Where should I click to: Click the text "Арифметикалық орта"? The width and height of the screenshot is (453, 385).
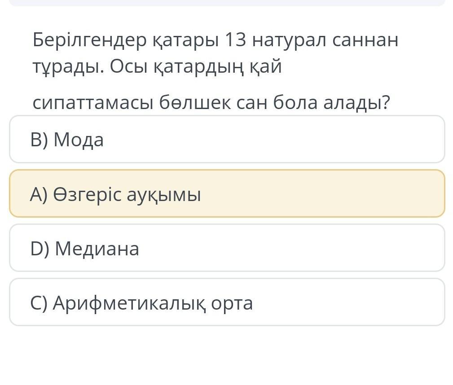pyautogui.click(x=153, y=303)
